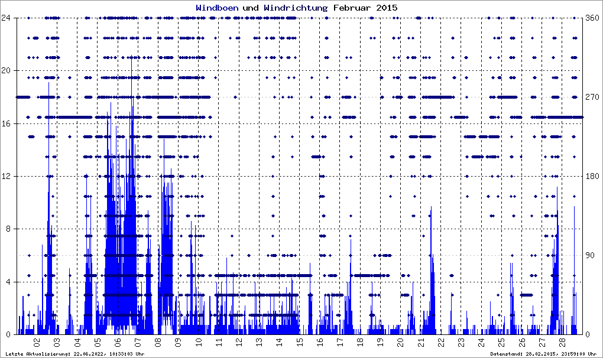Click the 12 label on the left axis
This screenshot has width=603, height=358.
tap(10, 176)
